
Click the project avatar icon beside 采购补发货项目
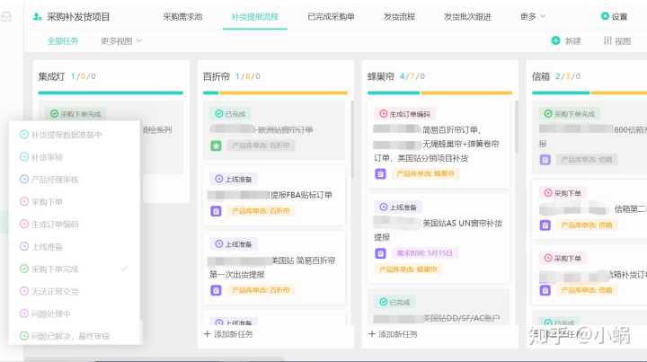37,16
